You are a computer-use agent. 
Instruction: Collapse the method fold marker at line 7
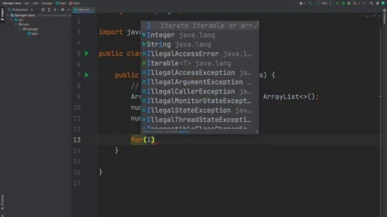(x=96, y=75)
